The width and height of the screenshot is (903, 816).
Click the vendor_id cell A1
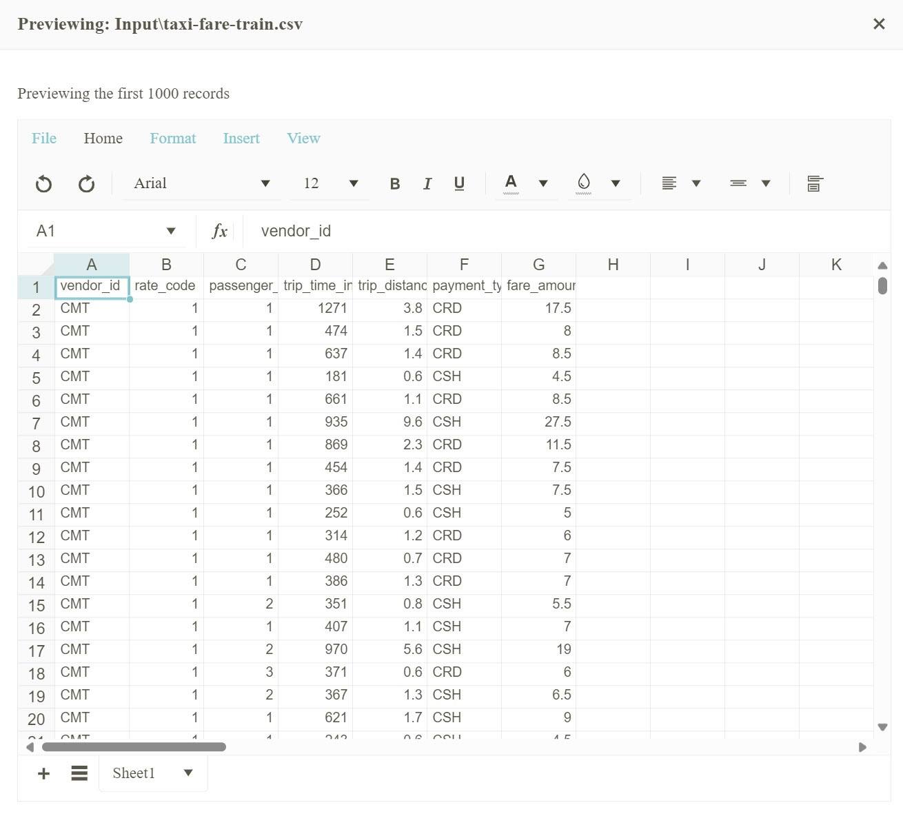[92, 287]
